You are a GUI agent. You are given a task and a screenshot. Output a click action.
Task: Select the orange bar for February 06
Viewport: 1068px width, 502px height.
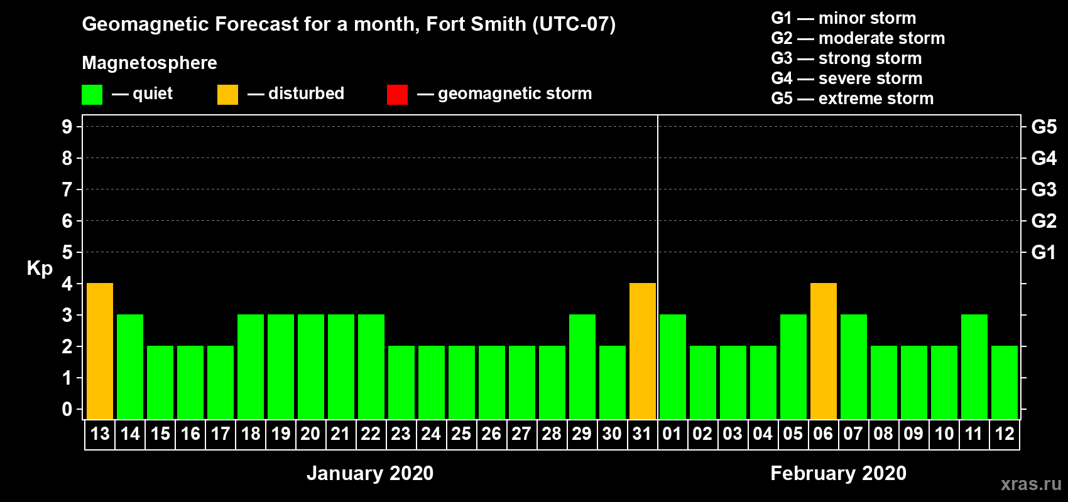pyautogui.click(x=824, y=351)
